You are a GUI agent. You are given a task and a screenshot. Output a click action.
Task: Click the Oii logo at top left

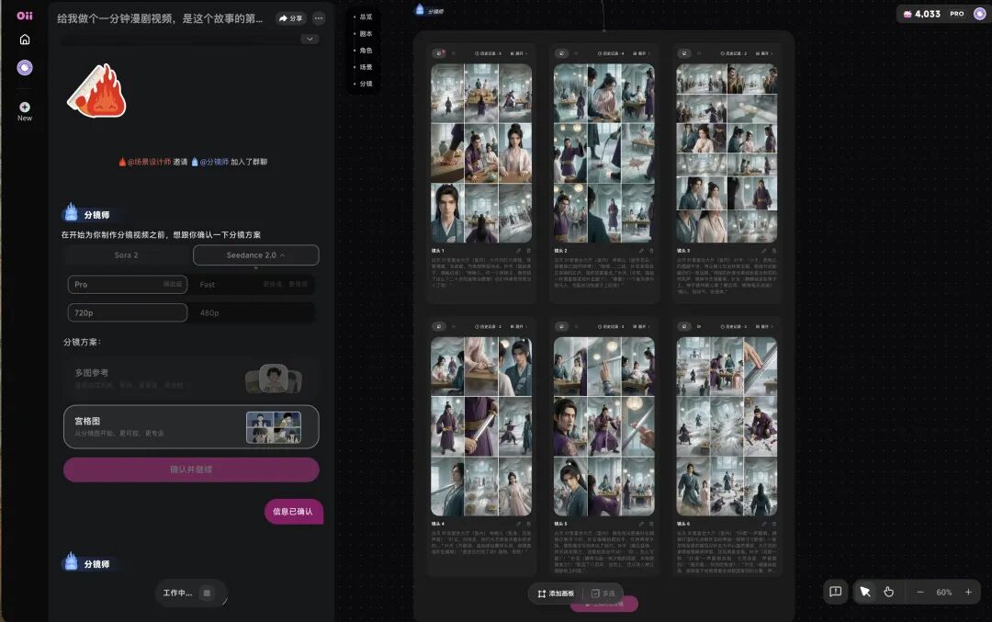23,15
